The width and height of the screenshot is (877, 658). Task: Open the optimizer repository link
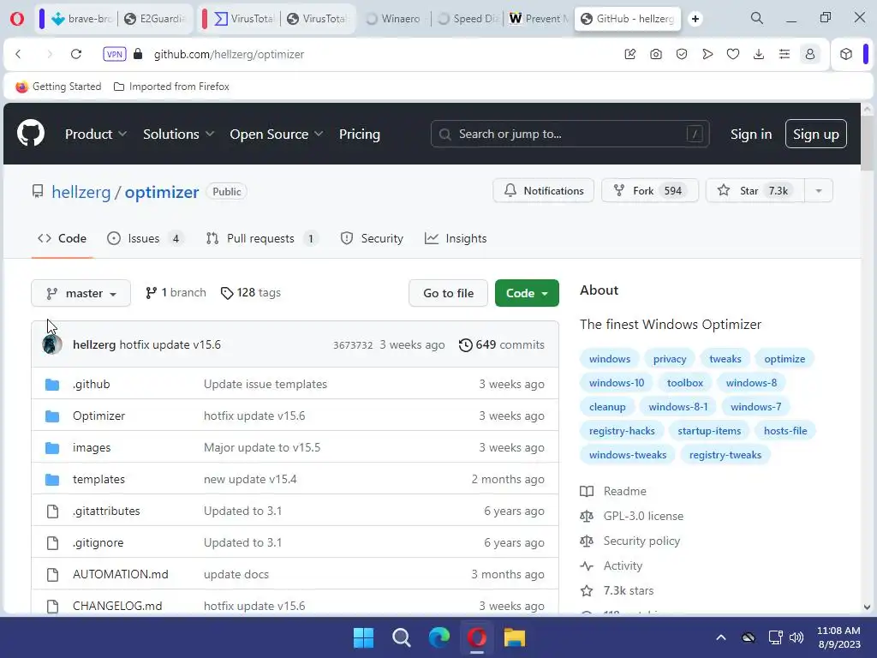[162, 192]
